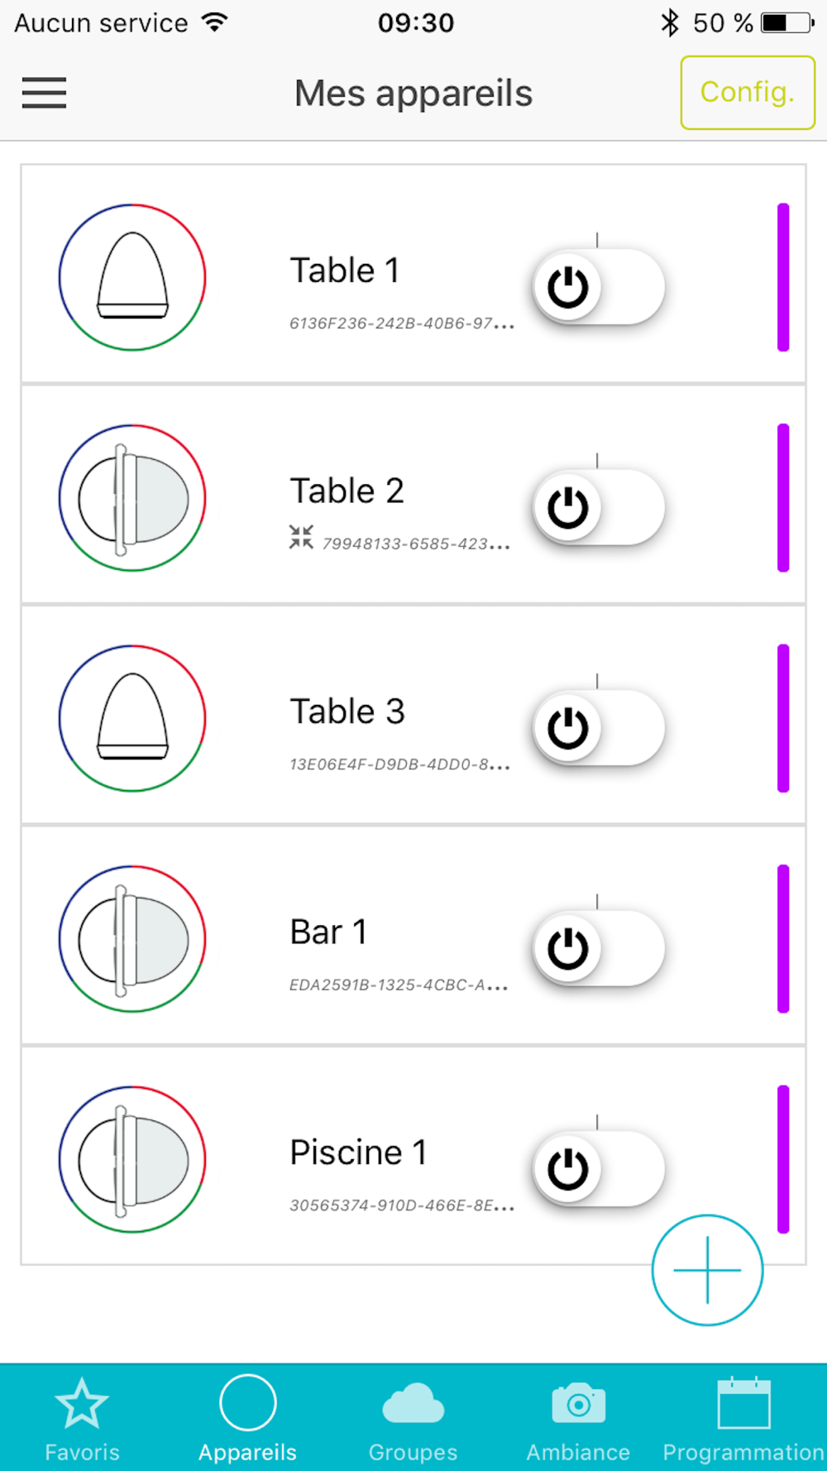Open the Favoris tab

pos(82,1418)
